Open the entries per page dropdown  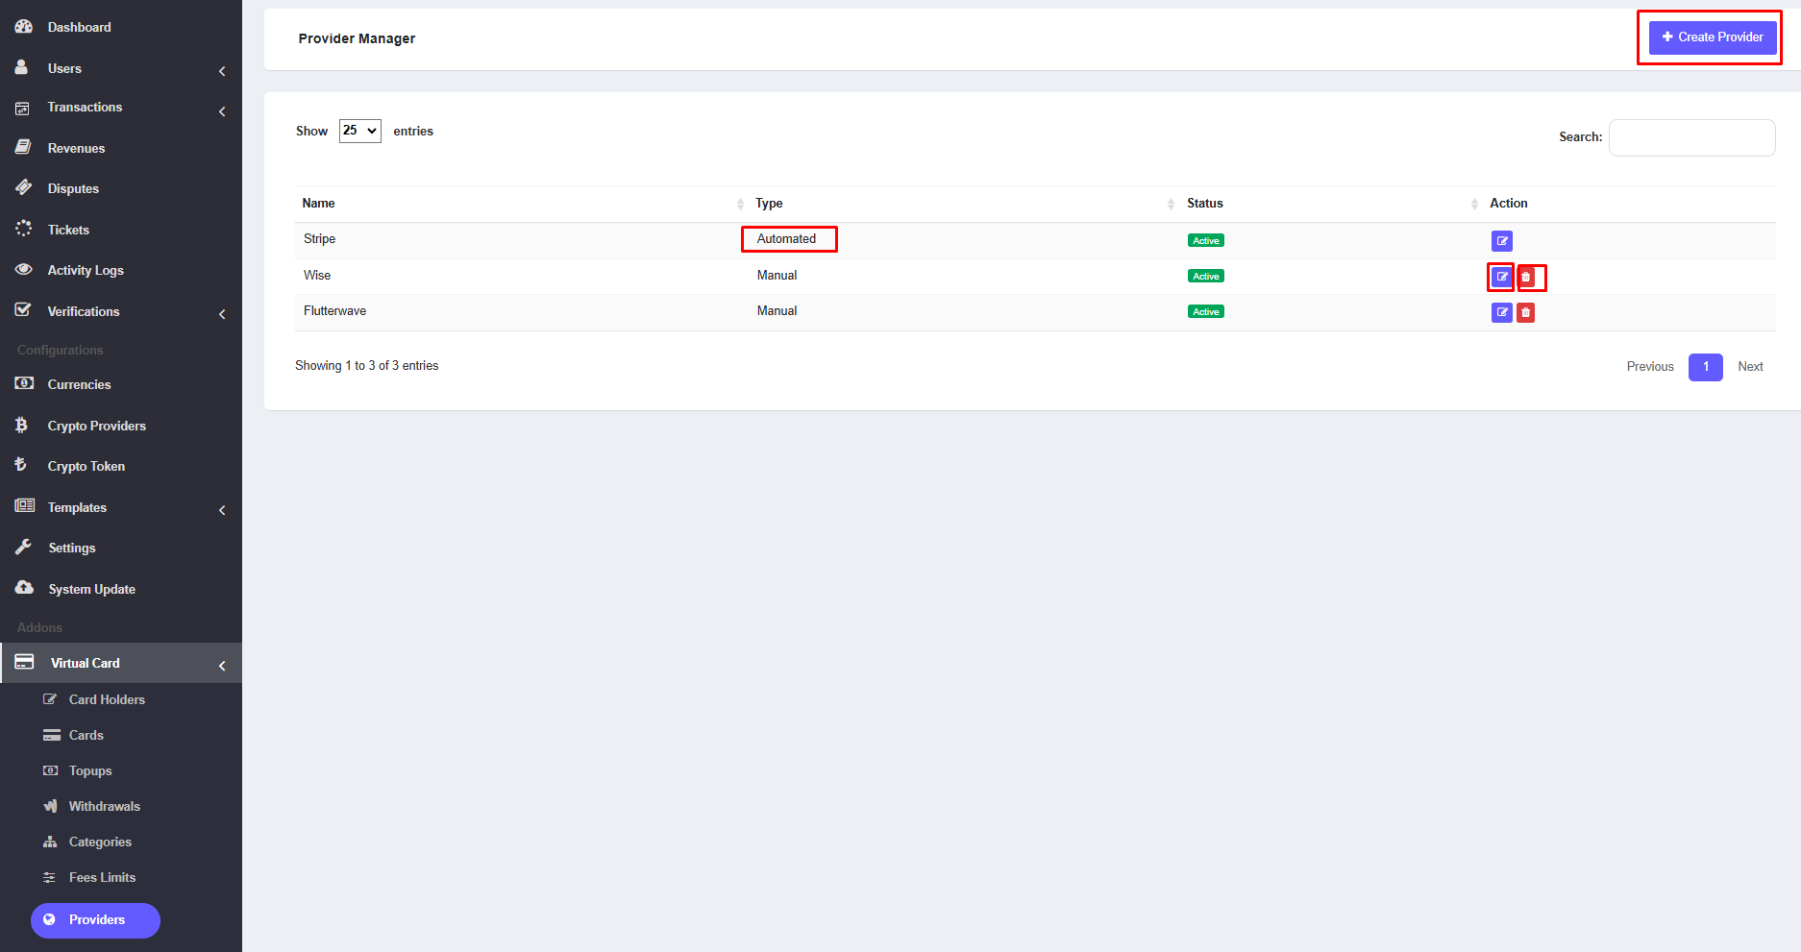pyautogui.click(x=360, y=131)
